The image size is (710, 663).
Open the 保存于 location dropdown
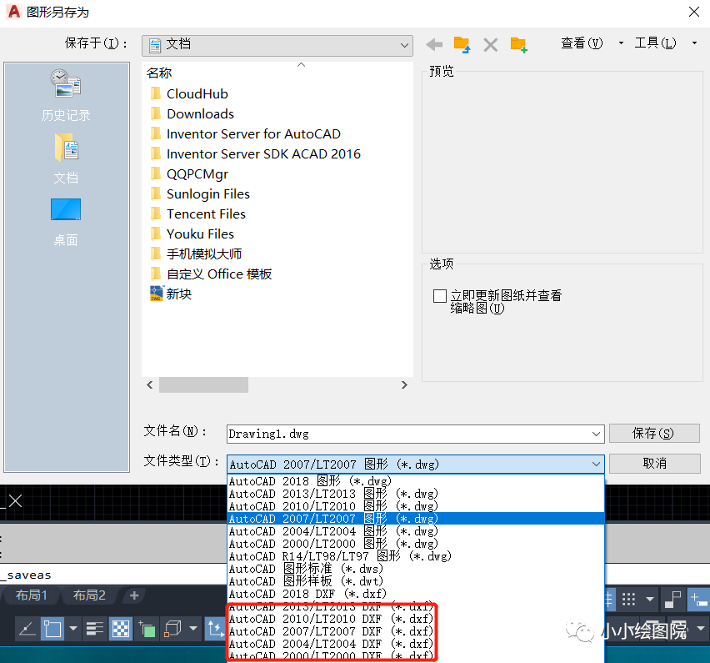click(277, 45)
